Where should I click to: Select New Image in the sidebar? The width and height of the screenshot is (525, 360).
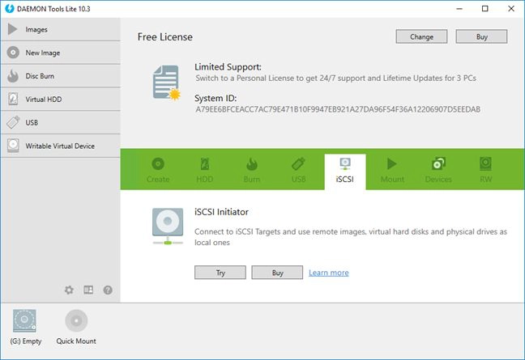[60, 53]
